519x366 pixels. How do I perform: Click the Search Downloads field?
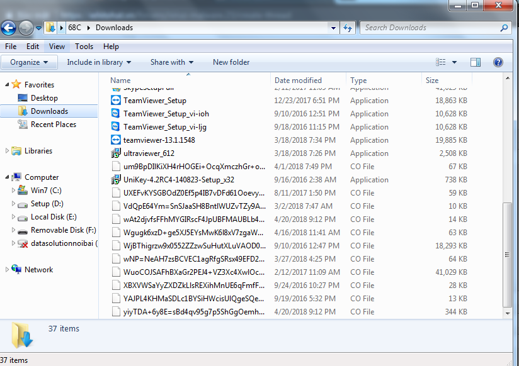pos(436,28)
